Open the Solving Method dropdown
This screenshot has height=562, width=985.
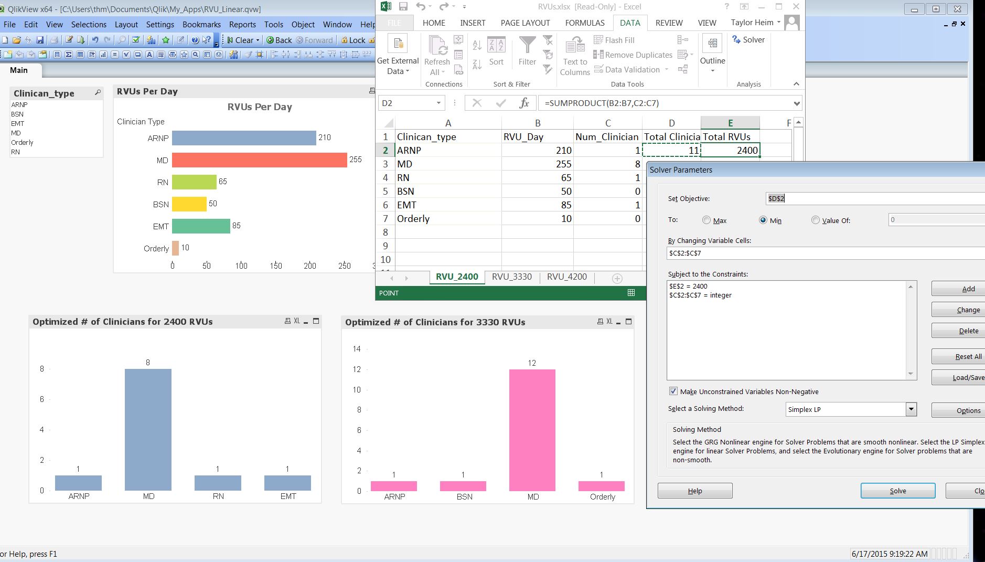point(911,409)
